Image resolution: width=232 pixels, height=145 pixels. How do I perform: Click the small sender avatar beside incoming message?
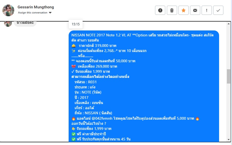8,24
